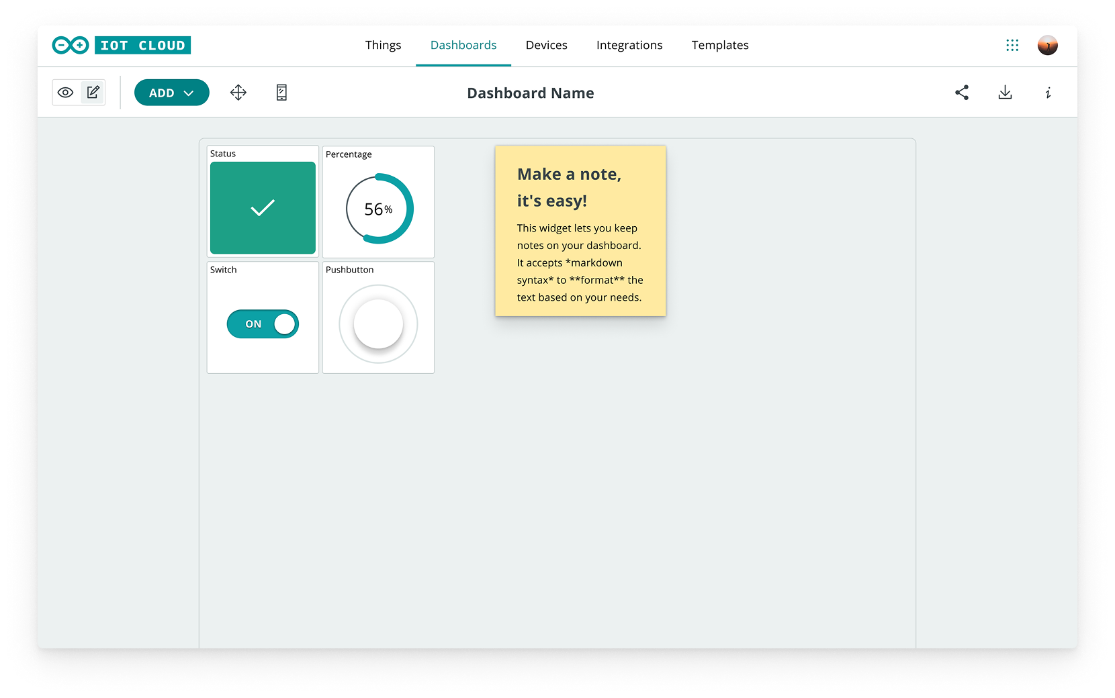Click the 'Make a note, it's easy!' heading
Screen dimensions: 1115x698
[570, 187]
